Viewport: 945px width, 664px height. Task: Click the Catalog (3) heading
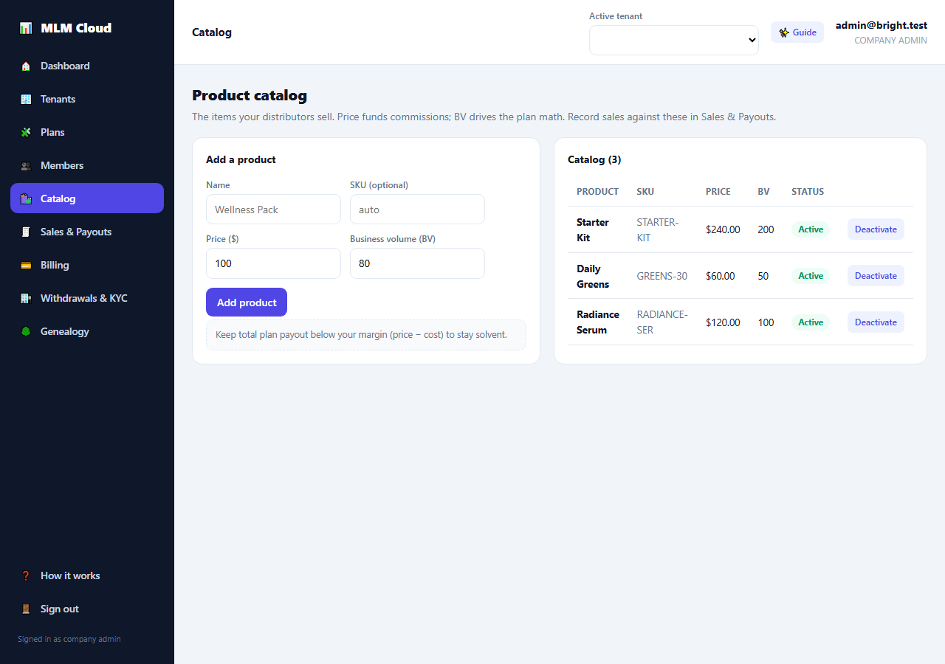[594, 159]
